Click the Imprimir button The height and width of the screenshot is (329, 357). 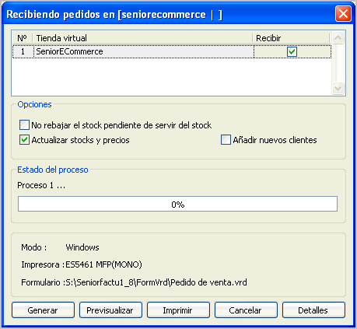point(178,310)
